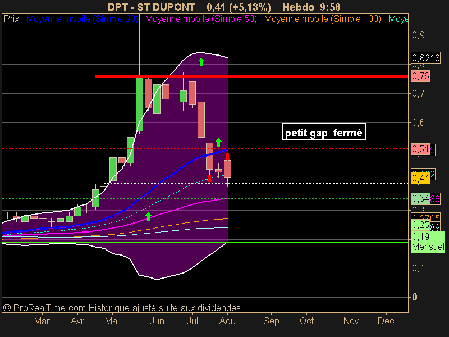Select the thick red horizontal resistance line

coord(251,76)
